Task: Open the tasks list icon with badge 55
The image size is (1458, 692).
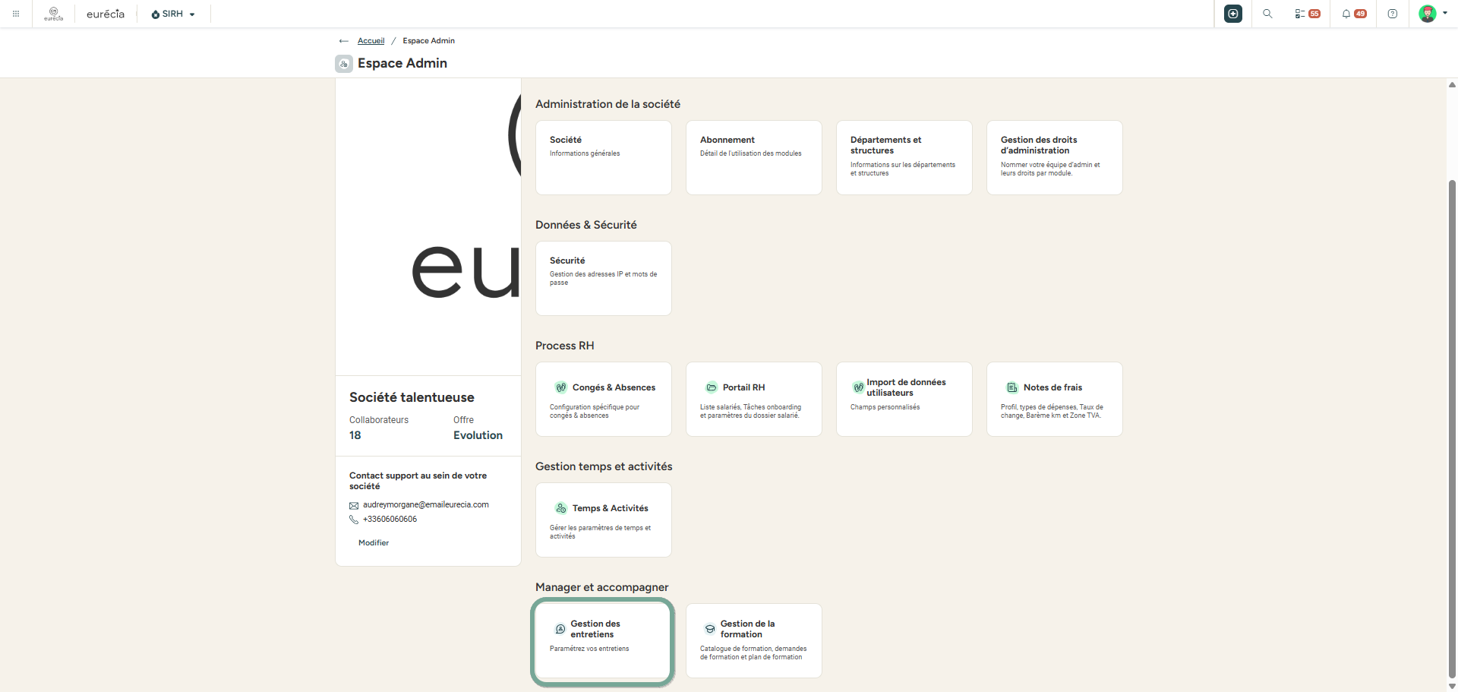Action: [x=1307, y=14]
